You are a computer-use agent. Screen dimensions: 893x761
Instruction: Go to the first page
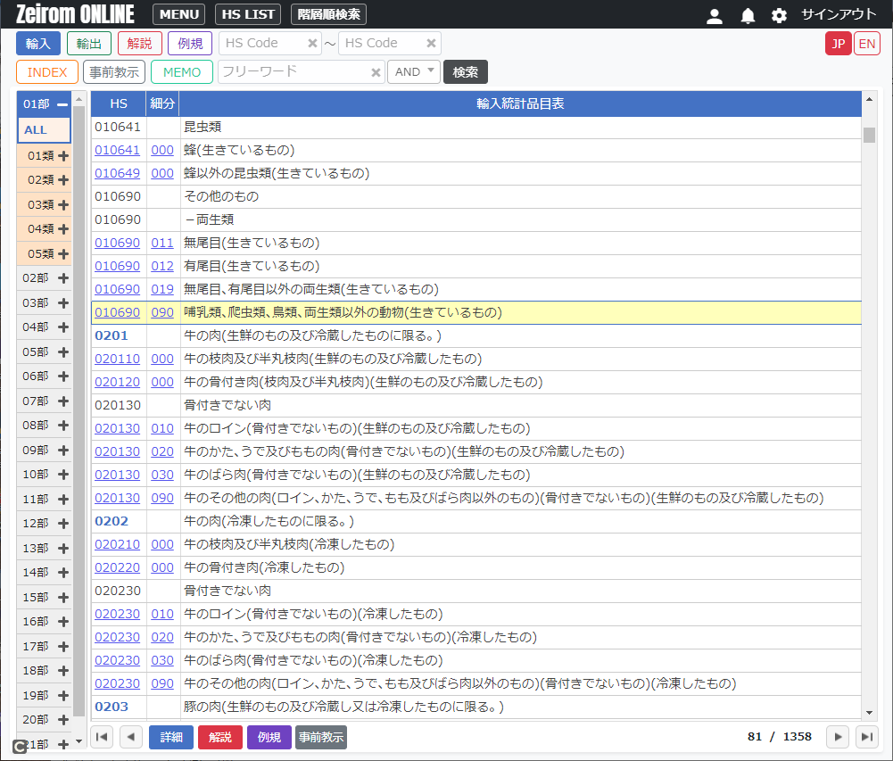102,737
